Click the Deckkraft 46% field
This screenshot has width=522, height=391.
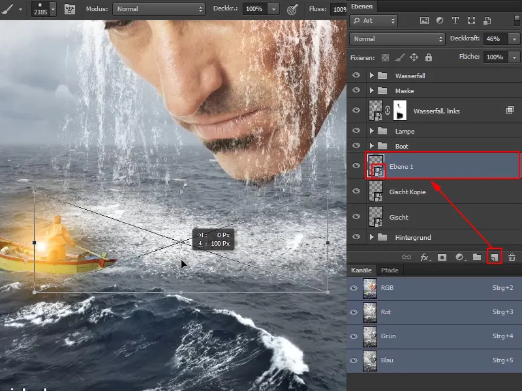pos(496,39)
